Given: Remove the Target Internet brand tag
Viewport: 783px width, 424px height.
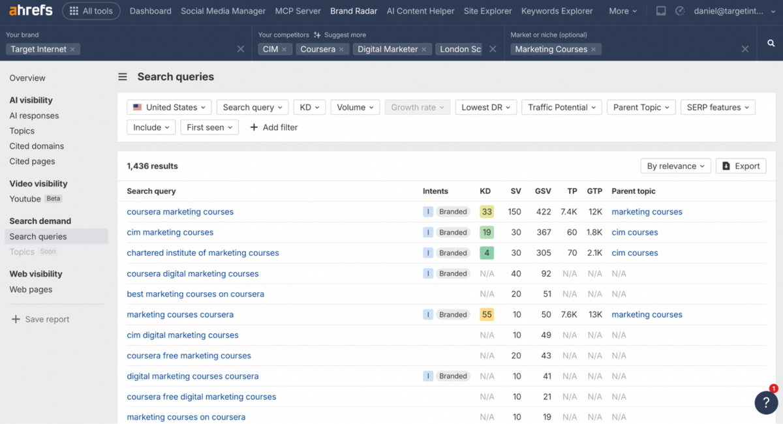Looking at the screenshot, I should [72, 50].
